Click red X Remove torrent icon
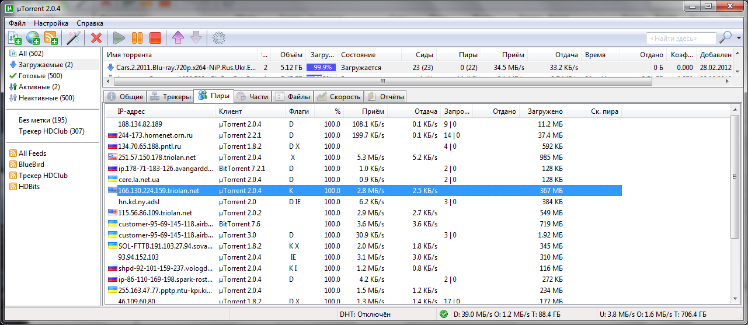 (x=96, y=38)
